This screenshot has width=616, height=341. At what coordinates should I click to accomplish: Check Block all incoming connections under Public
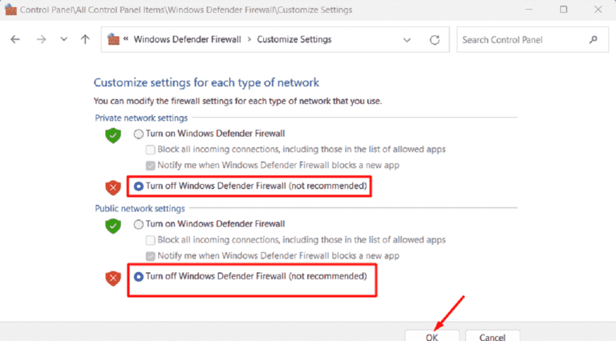coord(150,240)
